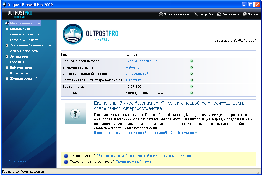Click the Компонент column header
262x176 pixels.
point(70,55)
